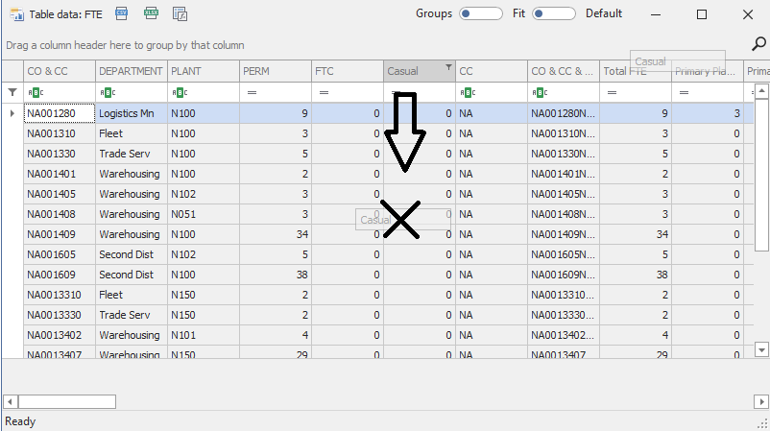This screenshot has width=770, height=431.
Task: Click the table data icon beside the title
Action: click(15, 14)
